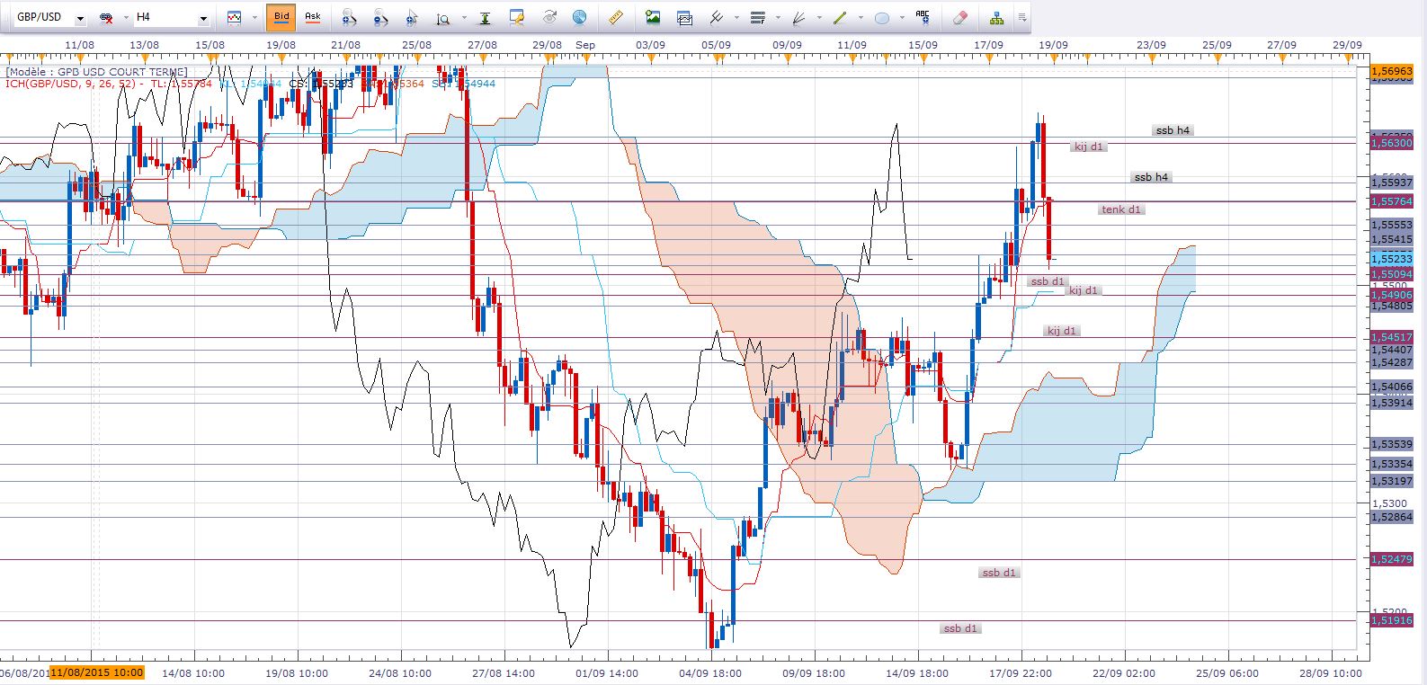1427x685 pixels.
Task: Select the ABC text label tool
Action: click(x=923, y=16)
